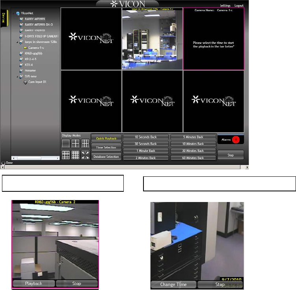This screenshot has width=296, height=290.
Task: Select the ViconNet root label
Action: pyautogui.click(x=27, y=13)
